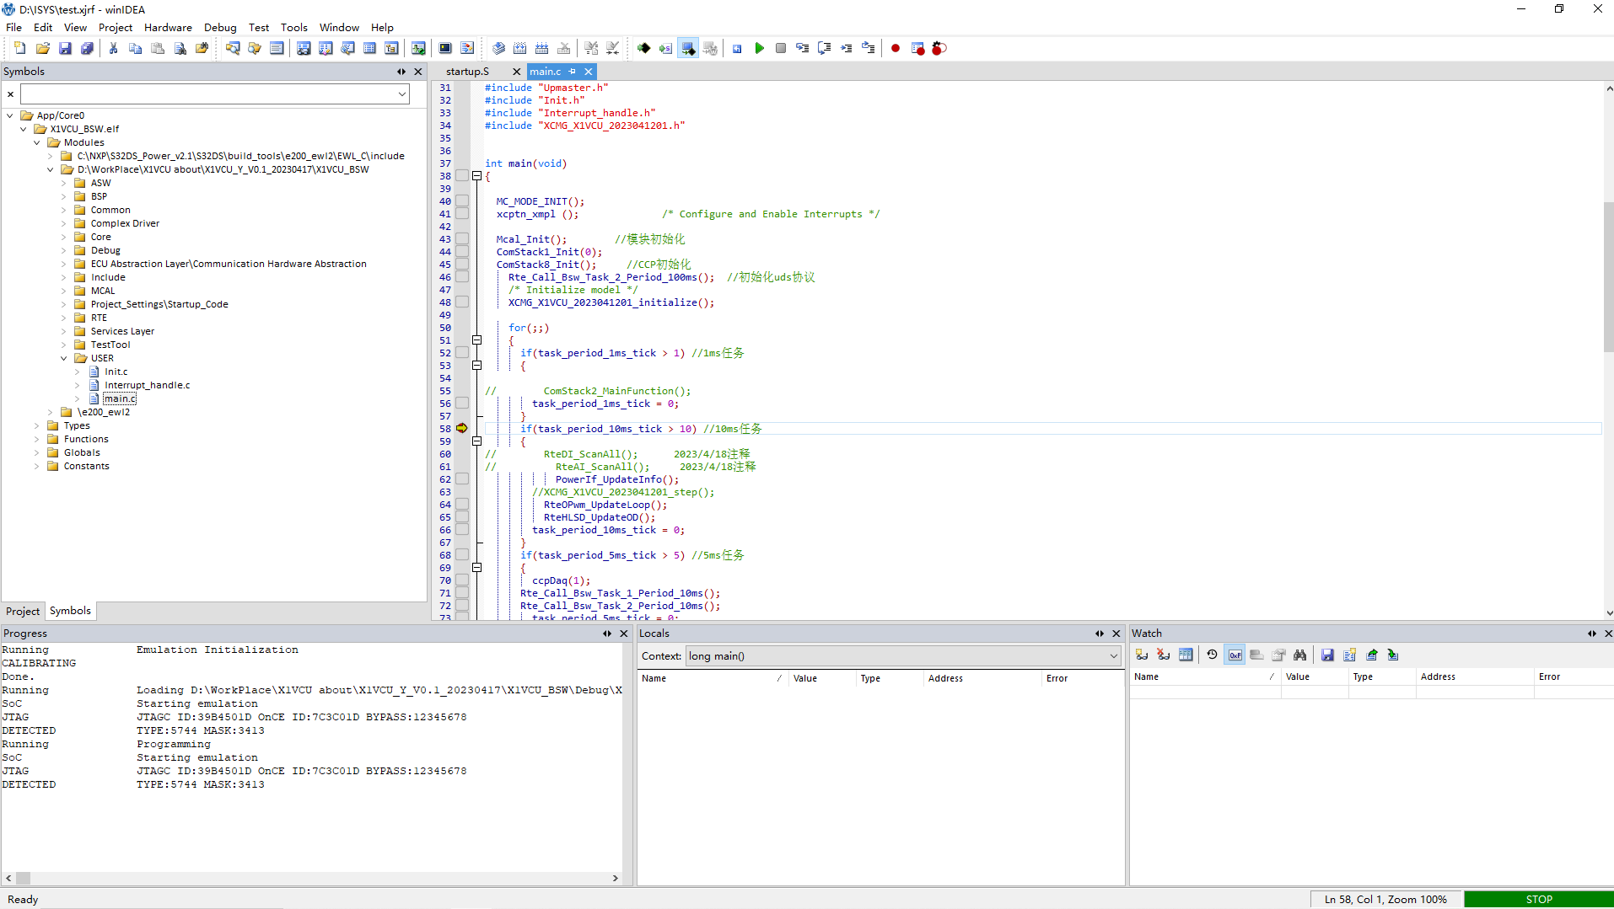
Task: Click the Cut scissors icon
Action: coord(113,48)
